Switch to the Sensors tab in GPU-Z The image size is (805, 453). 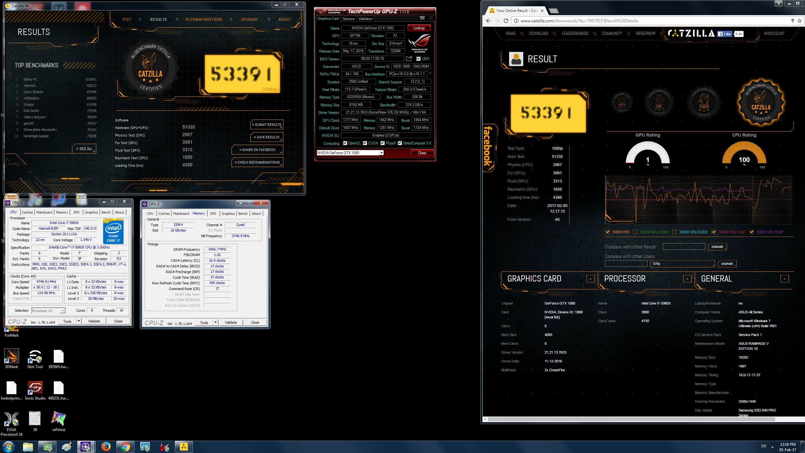coord(348,19)
